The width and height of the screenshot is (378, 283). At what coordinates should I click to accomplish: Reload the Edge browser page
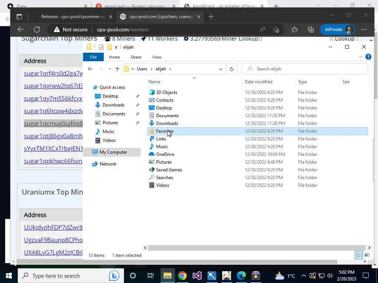click(37, 29)
